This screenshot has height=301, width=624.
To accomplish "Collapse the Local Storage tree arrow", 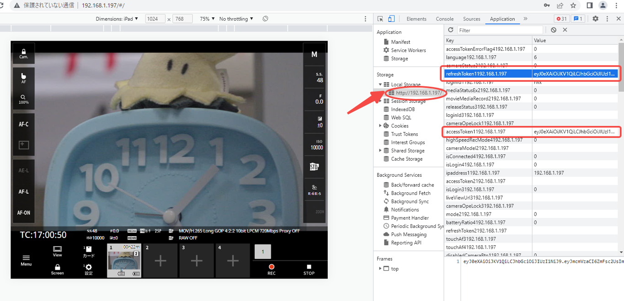I will coord(380,84).
